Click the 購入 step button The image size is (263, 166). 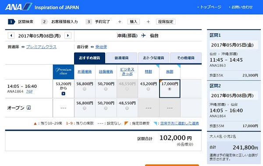click(x=134, y=22)
